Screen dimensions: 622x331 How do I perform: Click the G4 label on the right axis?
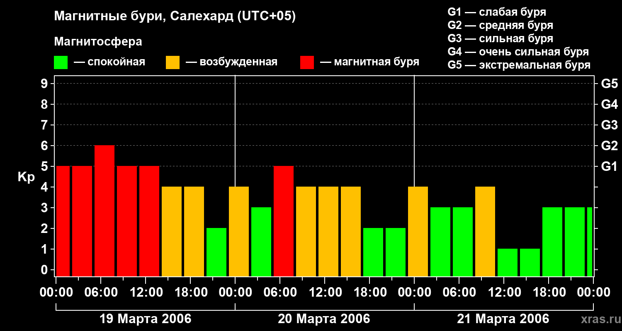pos(610,104)
